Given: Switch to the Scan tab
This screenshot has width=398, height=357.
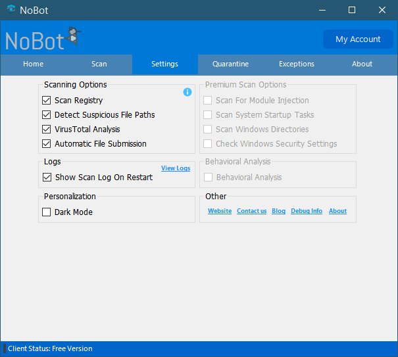Looking at the screenshot, I should coord(99,64).
